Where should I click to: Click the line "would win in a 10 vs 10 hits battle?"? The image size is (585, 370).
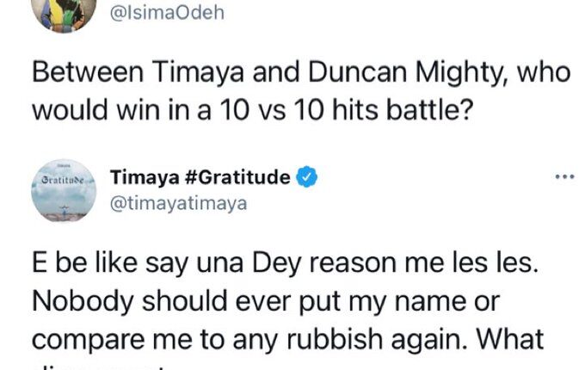tap(253, 111)
